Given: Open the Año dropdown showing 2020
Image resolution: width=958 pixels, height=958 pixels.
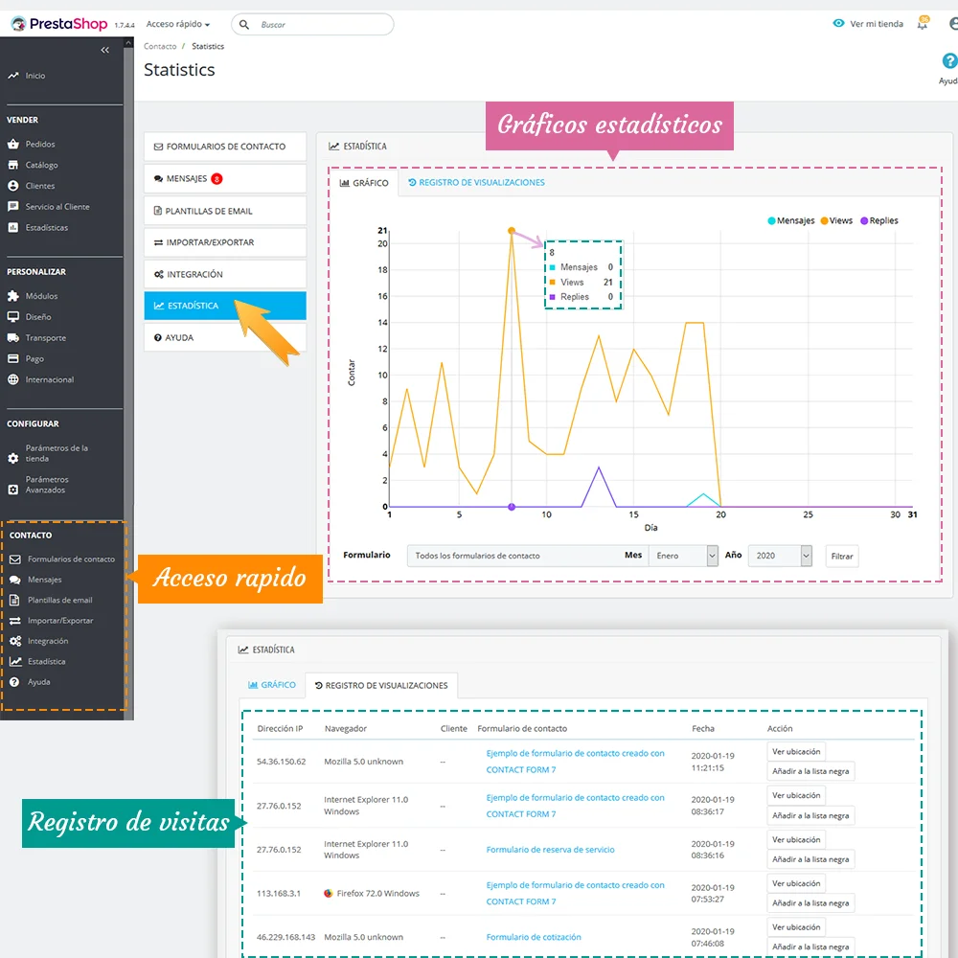Looking at the screenshot, I should (x=780, y=556).
